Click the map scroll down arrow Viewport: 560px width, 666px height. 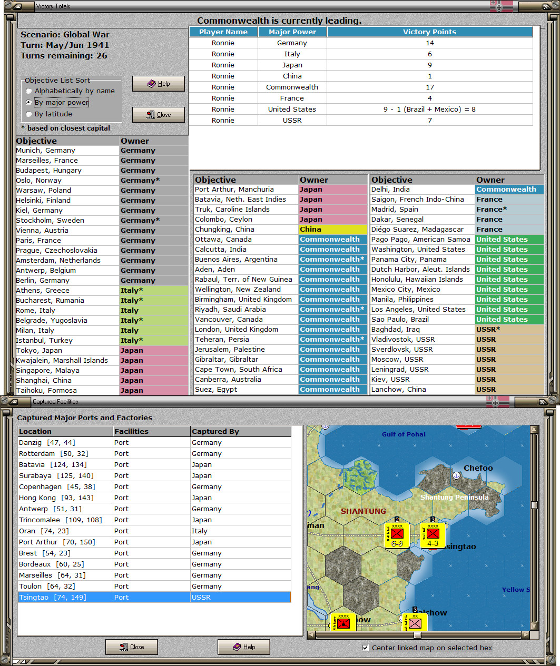[534, 626]
